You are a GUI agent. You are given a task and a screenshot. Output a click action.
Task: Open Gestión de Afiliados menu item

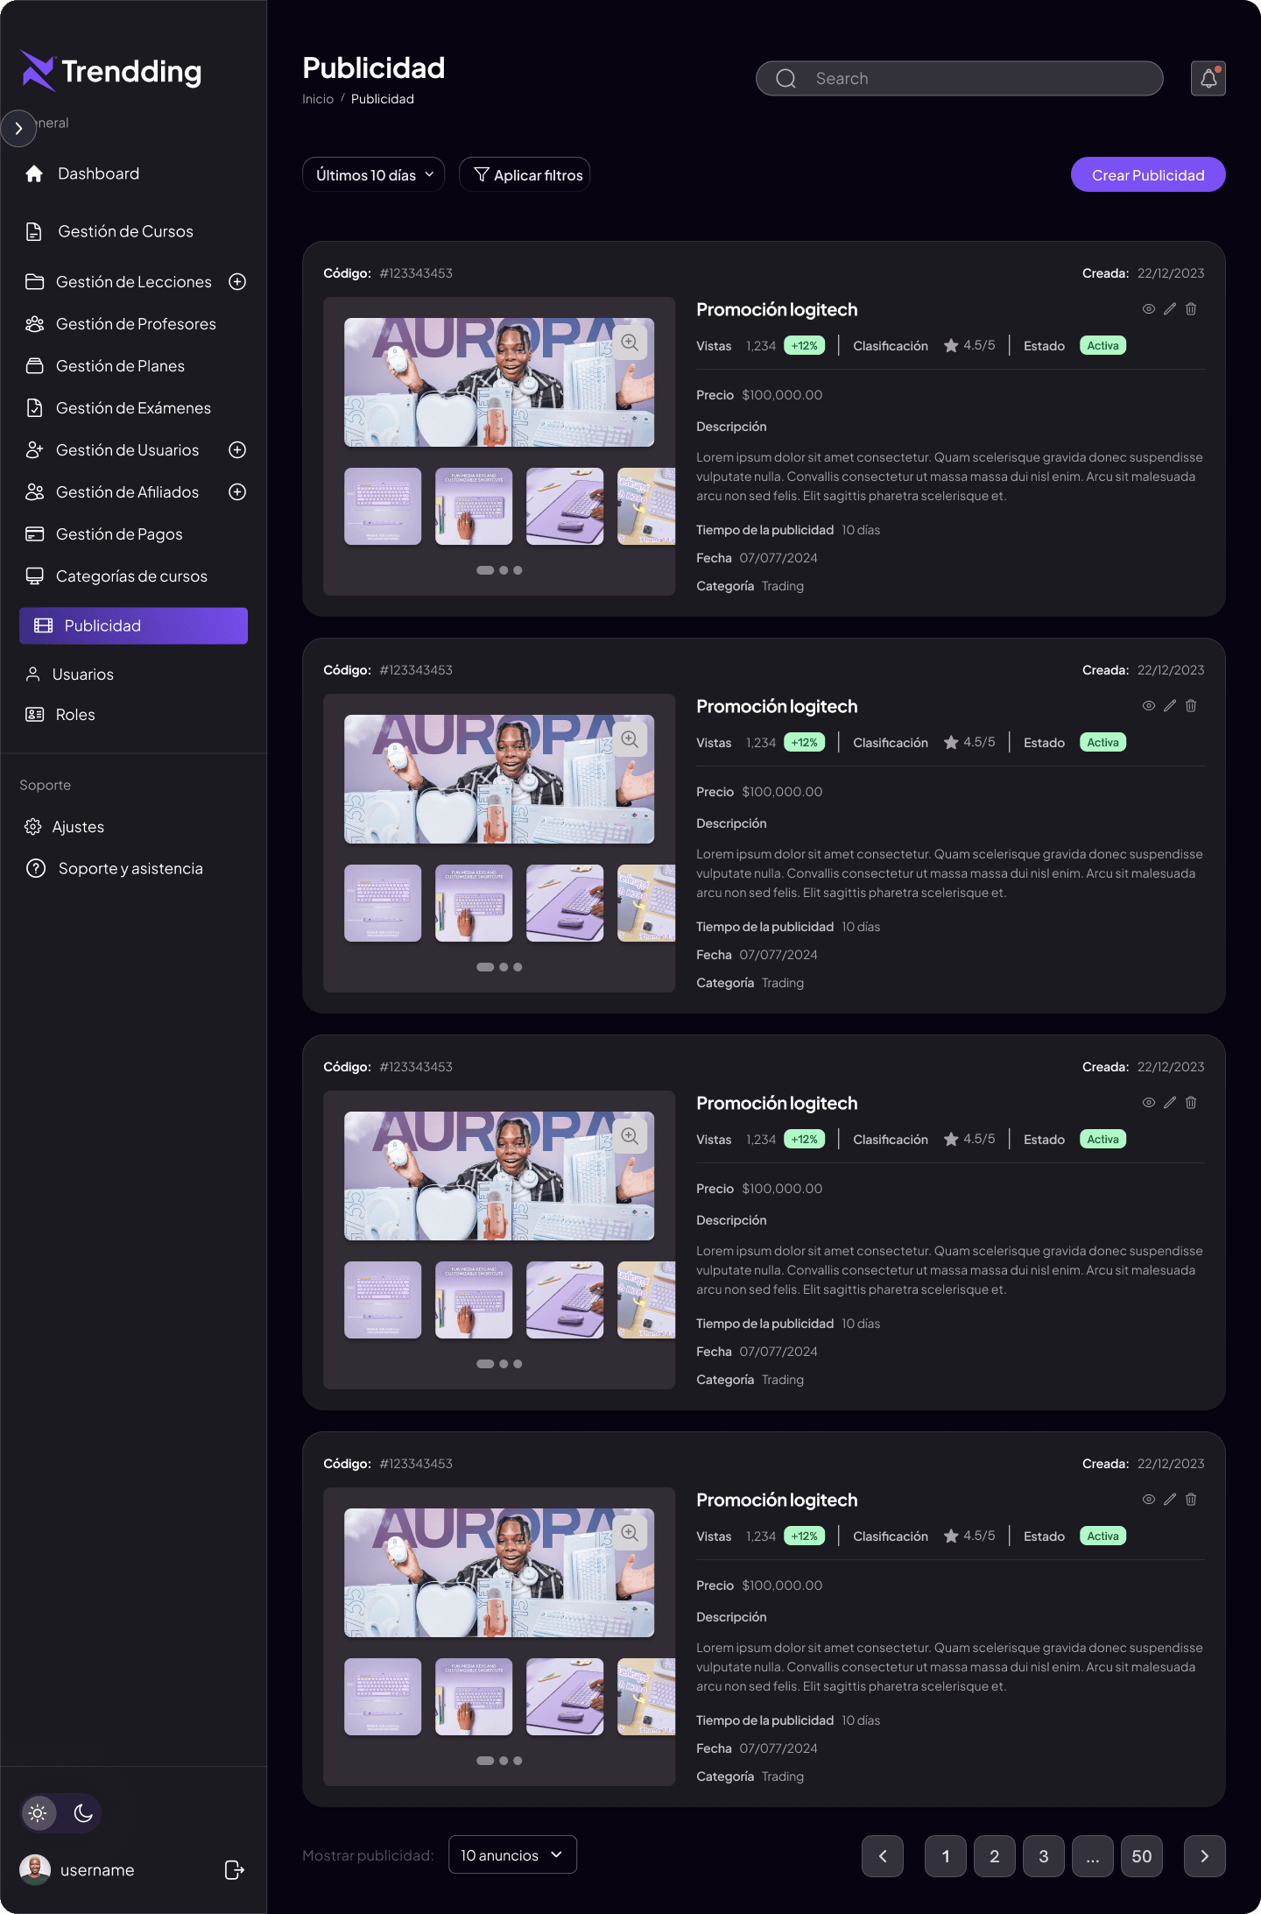click(x=128, y=492)
